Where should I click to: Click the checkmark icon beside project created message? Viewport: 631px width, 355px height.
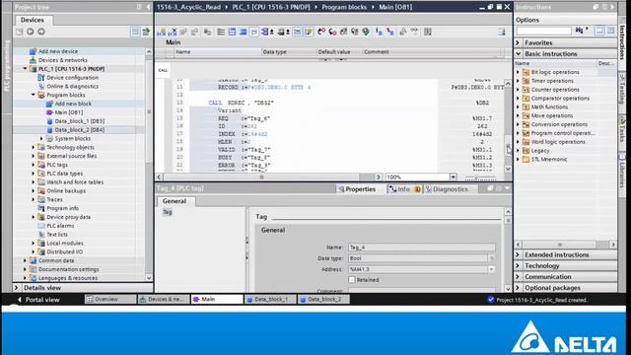coord(491,300)
